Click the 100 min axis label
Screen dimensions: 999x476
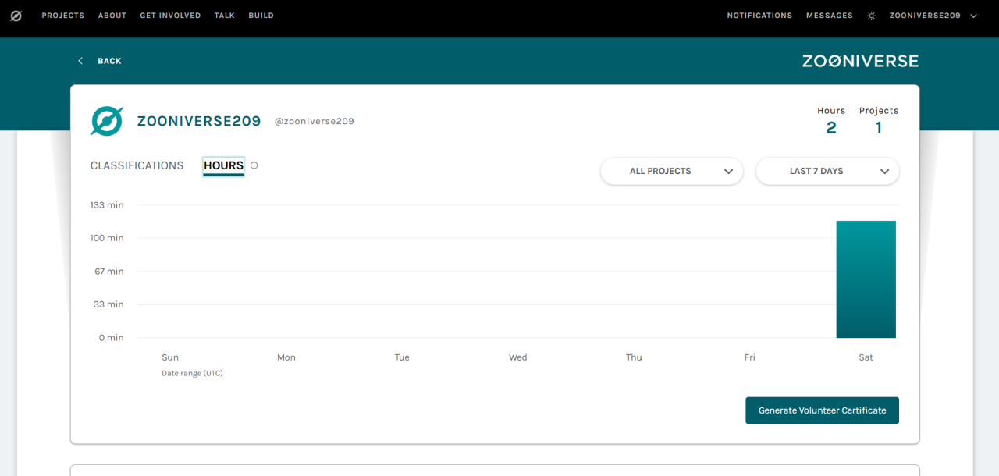coord(107,238)
